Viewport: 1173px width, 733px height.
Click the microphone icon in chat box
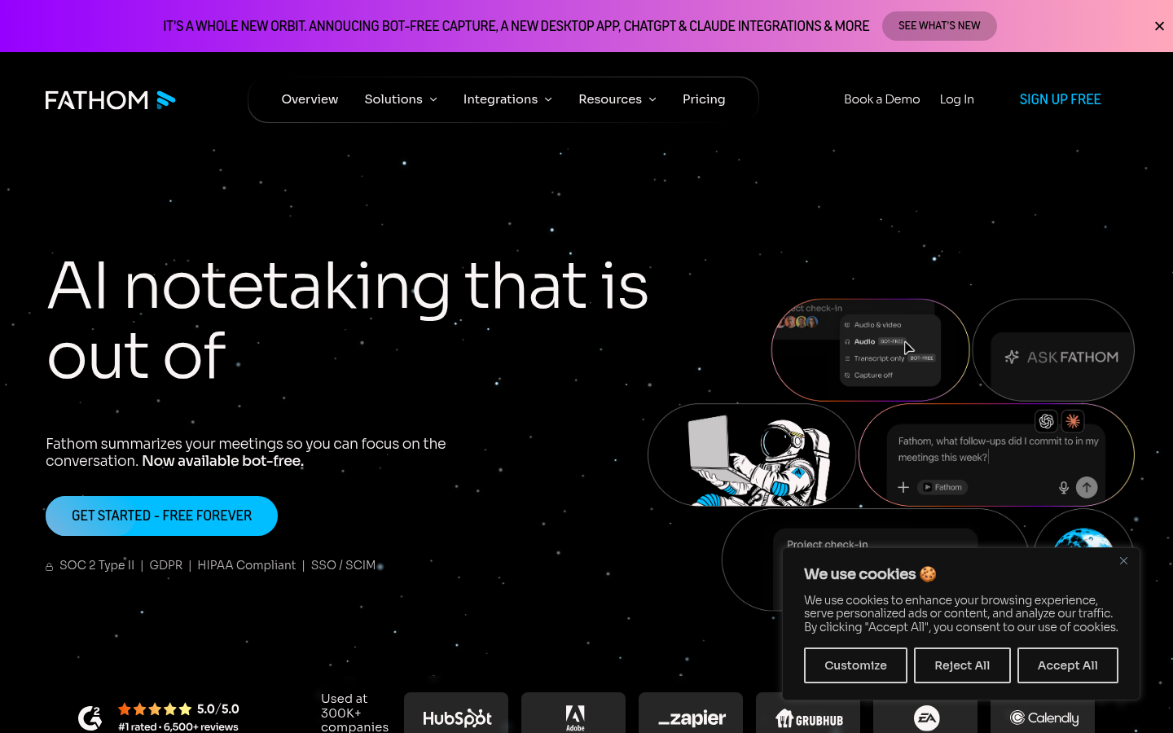(1063, 487)
